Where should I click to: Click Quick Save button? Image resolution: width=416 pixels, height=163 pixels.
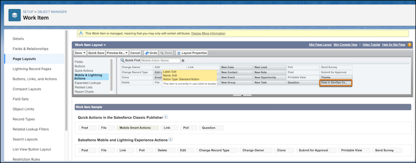(x=96, y=53)
